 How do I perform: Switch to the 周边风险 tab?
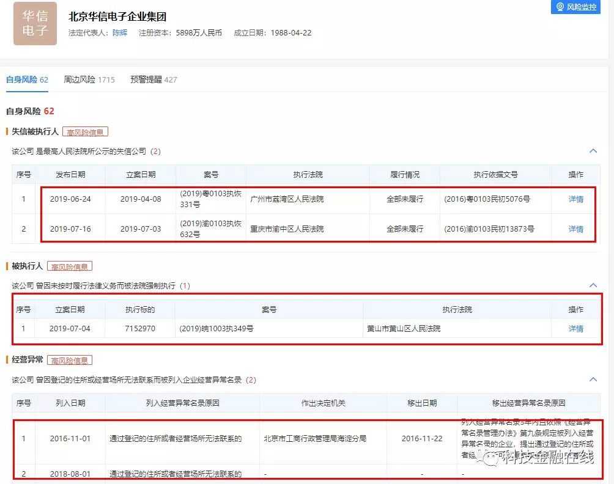pyautogui.click(x=89, y=80)
